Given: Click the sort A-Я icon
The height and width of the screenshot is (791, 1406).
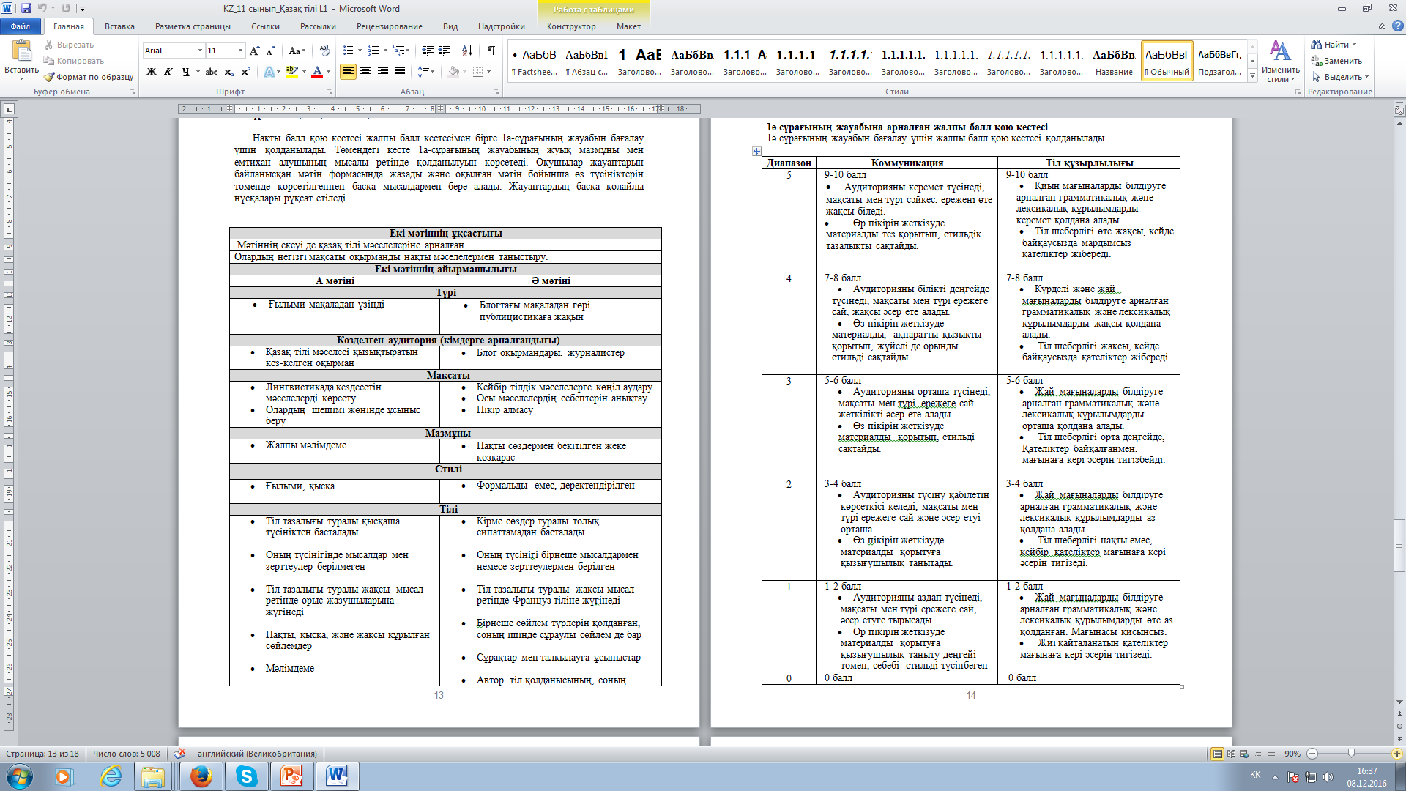Looking at the screenshot, I should tap(466, 51).
